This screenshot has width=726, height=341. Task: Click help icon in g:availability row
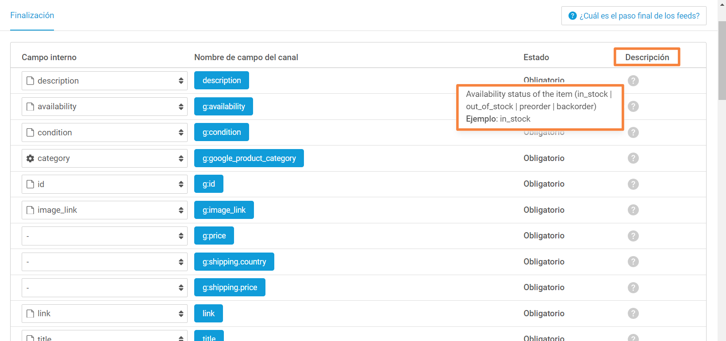pos(633,107)
